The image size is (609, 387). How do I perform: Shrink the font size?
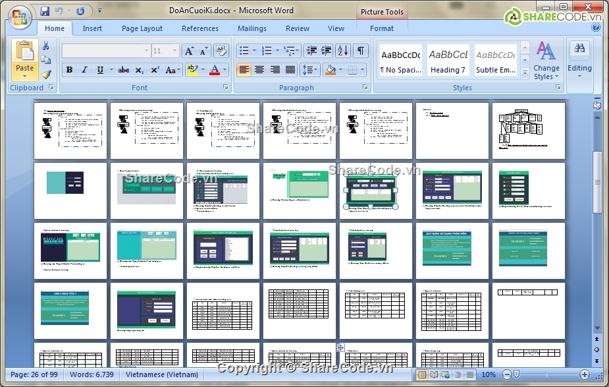point(203,51)
